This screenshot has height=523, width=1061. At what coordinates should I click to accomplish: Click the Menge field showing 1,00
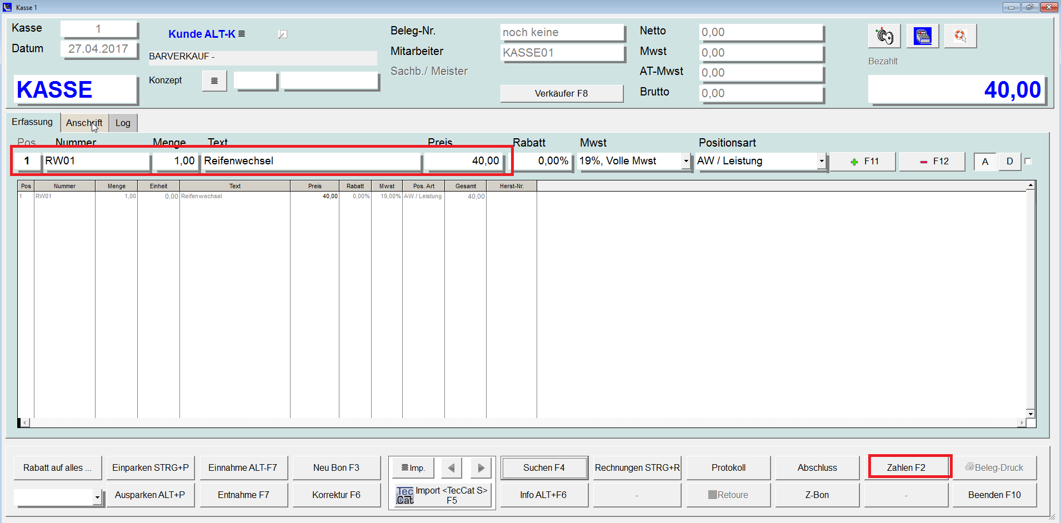point(176,161)
